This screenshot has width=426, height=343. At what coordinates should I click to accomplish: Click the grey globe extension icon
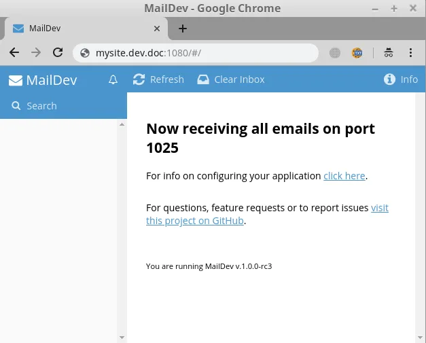click(335, 53)
